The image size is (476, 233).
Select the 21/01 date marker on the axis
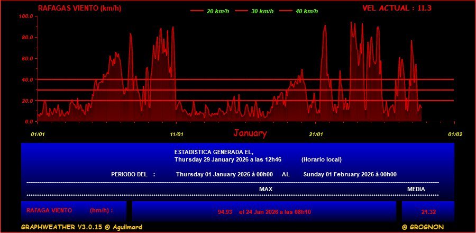pyautogui.click(x=316, y=134)
